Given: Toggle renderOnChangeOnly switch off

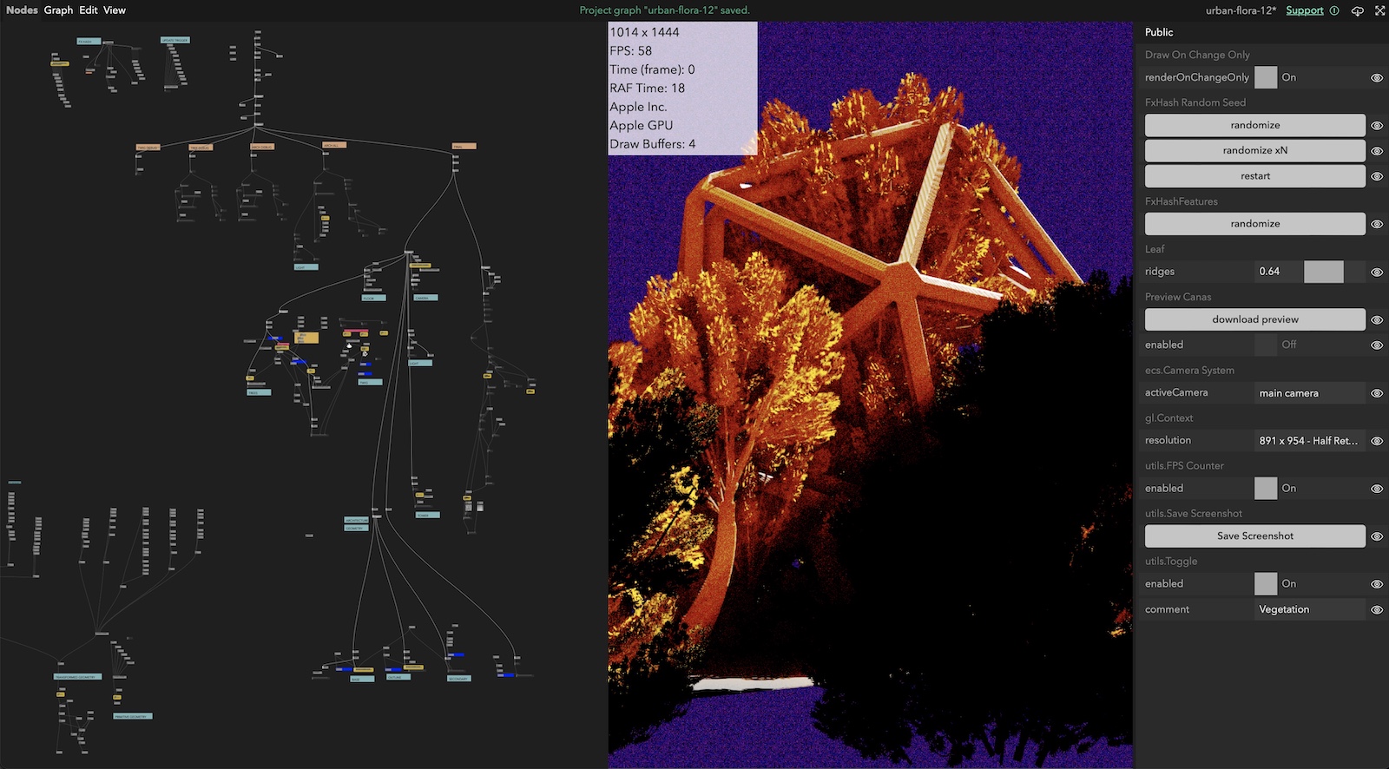Looking at the screenshot, I should click(x=1266, y=77).
